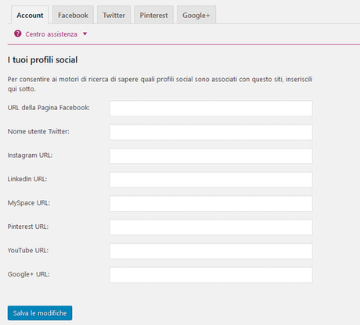Click the 'Google+ URL:' label

(28, 274)
